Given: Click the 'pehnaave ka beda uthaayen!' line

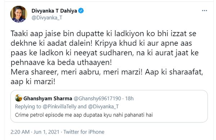Looking at the screenshot, I should point(61,63).
